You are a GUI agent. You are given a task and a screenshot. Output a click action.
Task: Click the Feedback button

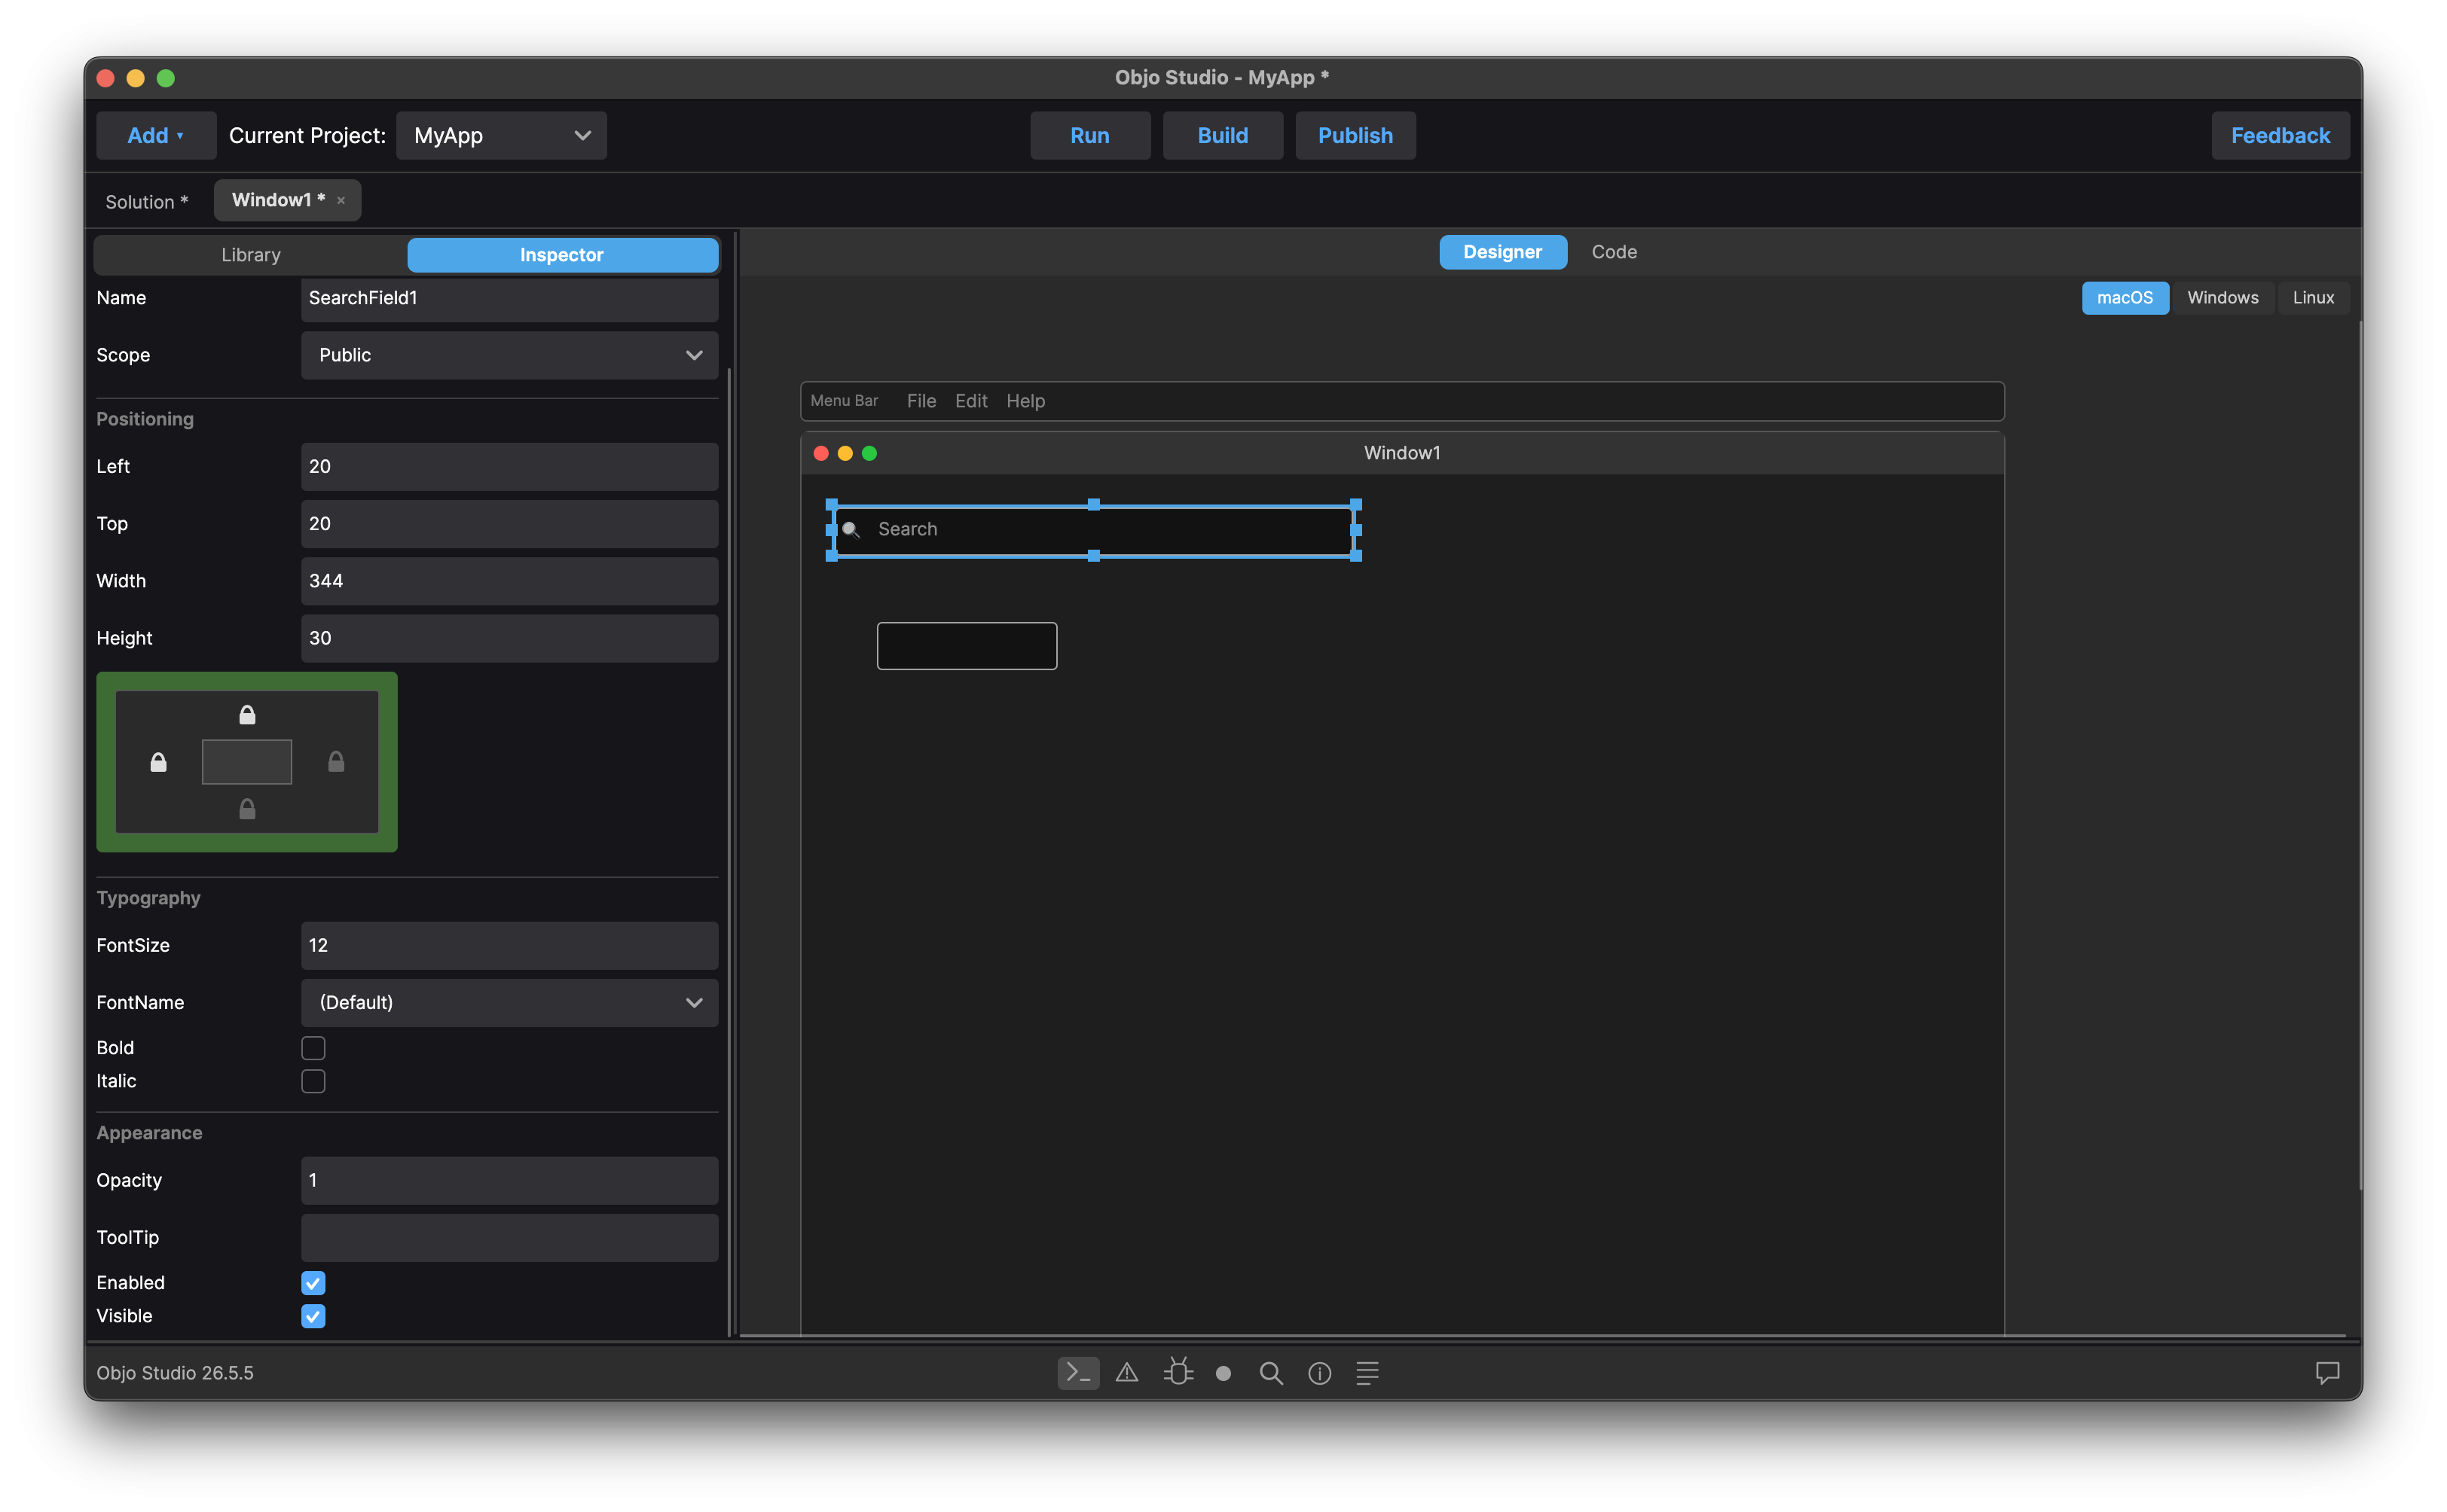[2280, 136]
